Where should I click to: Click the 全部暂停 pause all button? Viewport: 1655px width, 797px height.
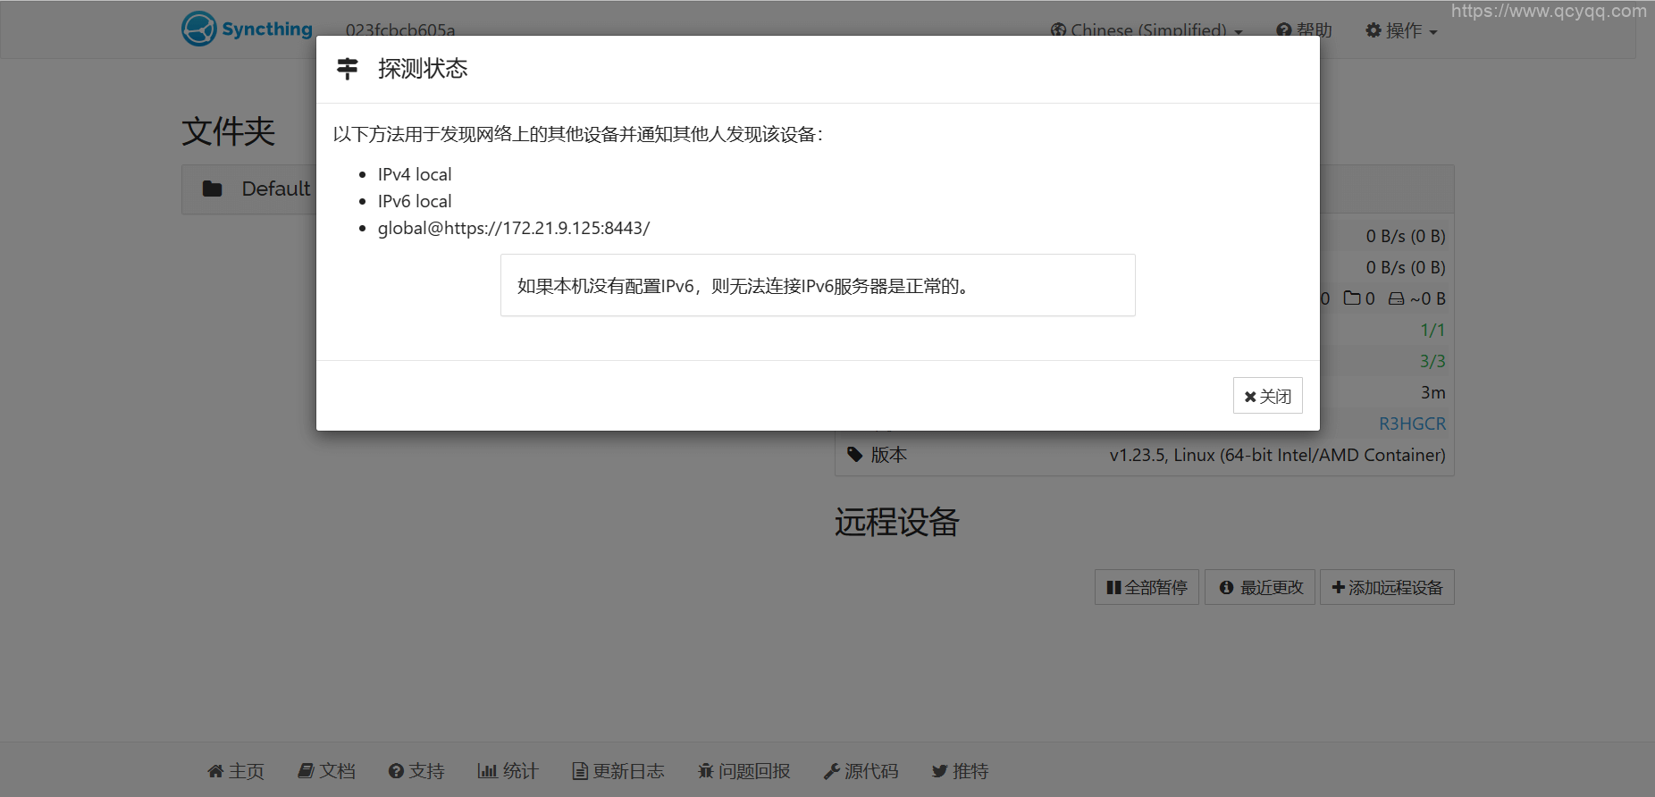(1147, 587)
